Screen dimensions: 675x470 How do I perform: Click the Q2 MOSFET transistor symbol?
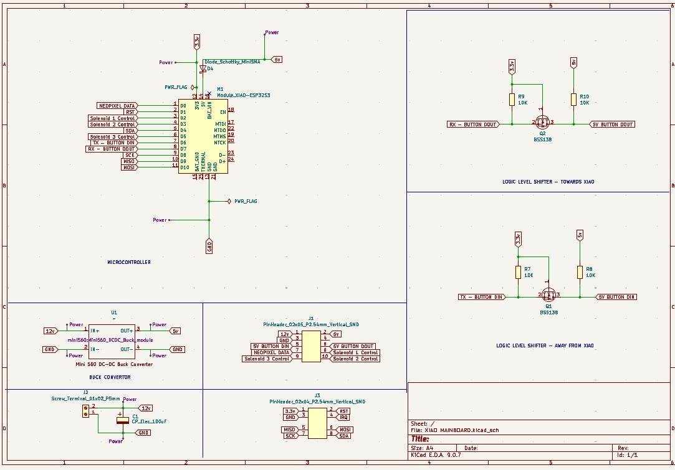click(542, 122)
